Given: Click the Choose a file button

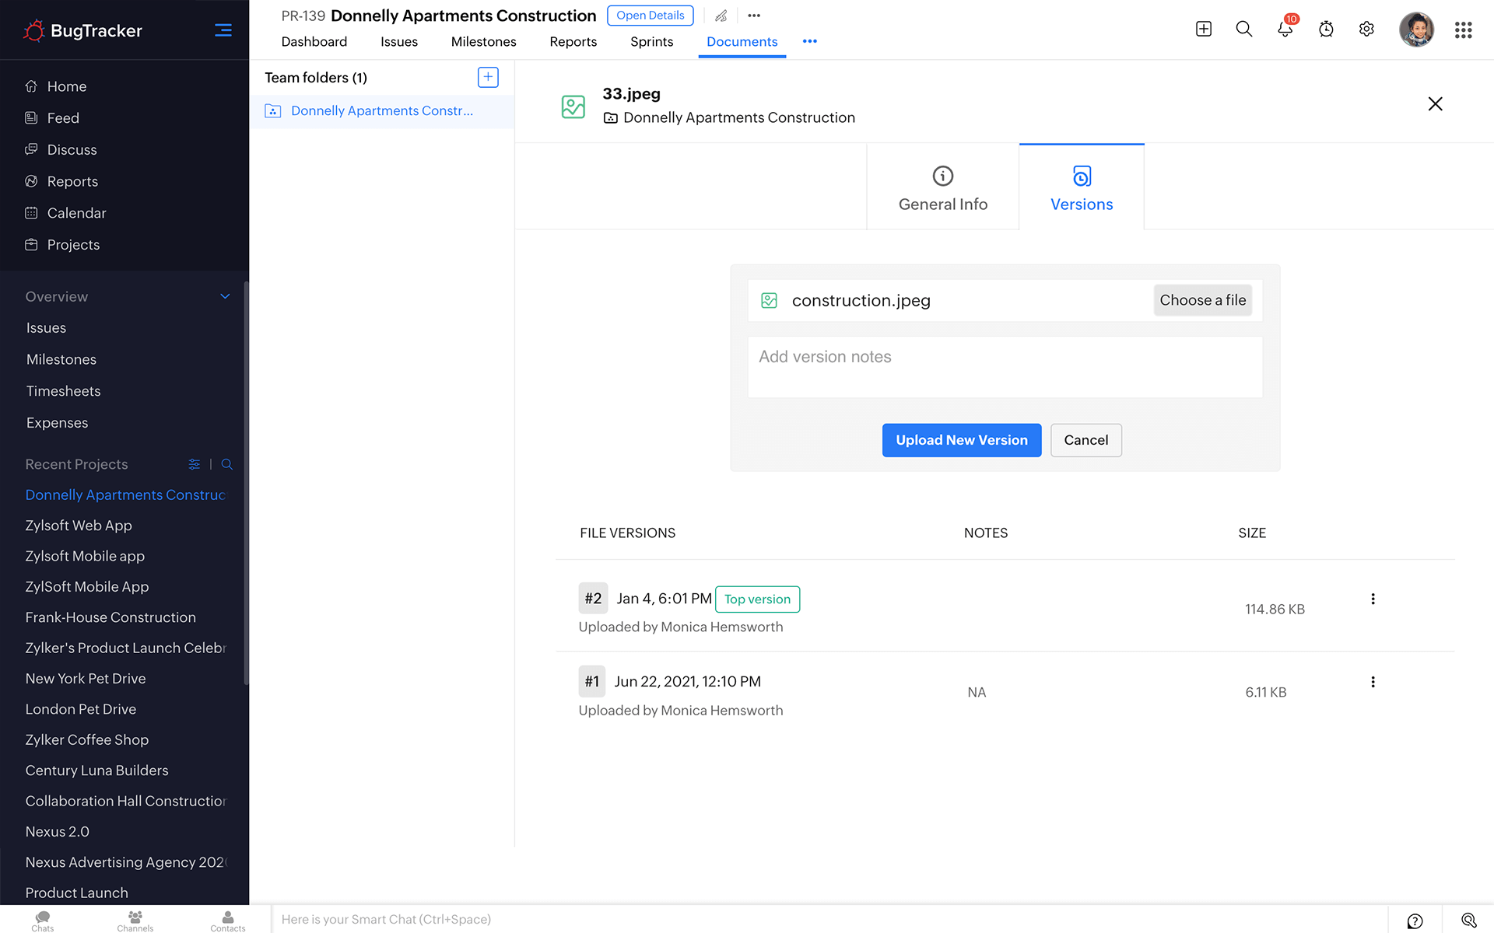Looking at the screenshot, I should [x=1202, y=300].
